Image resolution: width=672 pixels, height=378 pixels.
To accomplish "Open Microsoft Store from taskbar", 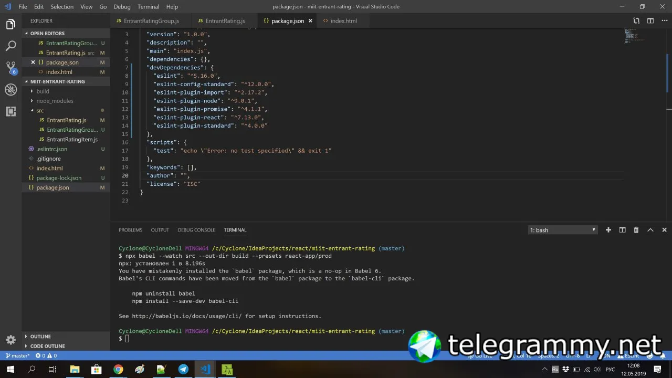I will pyautogui.click(x=97, y=370).
